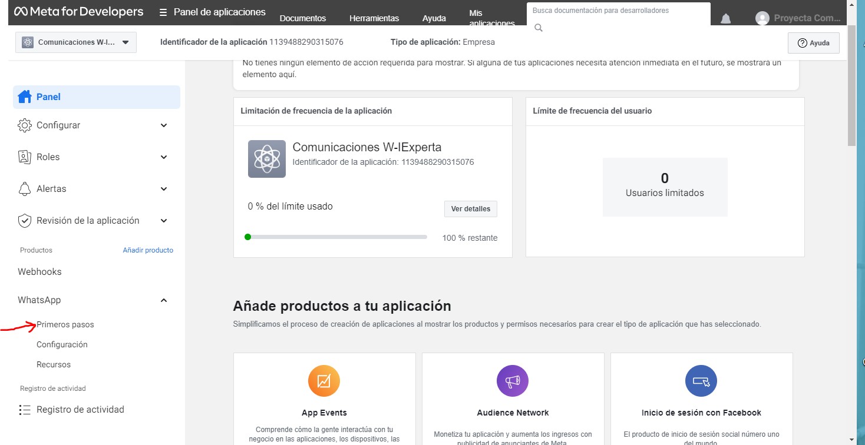Collapse the WhatsApp section chevron
Screen dimensions: 865x445
tap(164, 300)
